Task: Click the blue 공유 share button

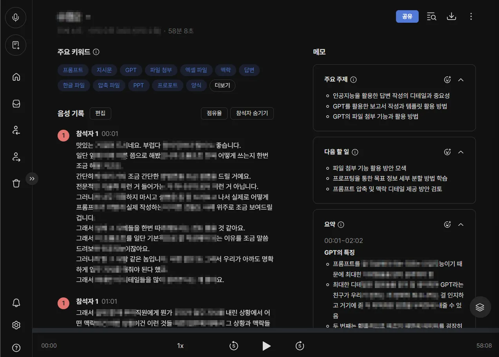Action: (407, 16)
